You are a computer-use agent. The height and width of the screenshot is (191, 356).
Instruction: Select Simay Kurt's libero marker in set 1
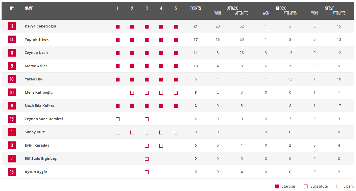pyautogui.click(x=117, y=132)
